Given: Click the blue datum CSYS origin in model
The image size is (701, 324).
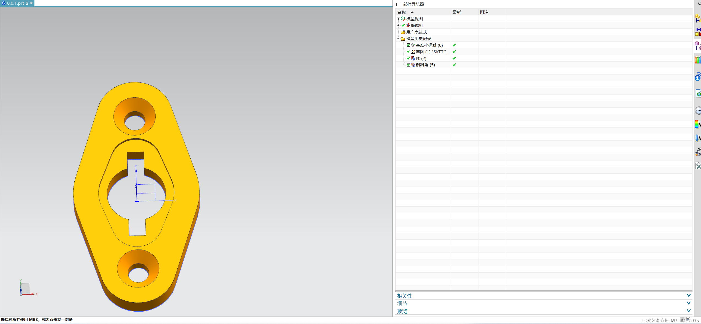Looking at the screenshot, I should coord(137,201).
